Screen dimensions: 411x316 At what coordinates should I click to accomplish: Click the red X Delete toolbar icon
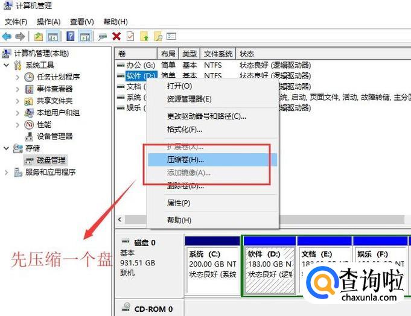click(116, 36)
